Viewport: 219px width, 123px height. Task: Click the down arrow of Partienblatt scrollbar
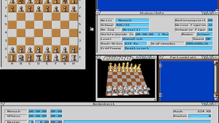216,95
